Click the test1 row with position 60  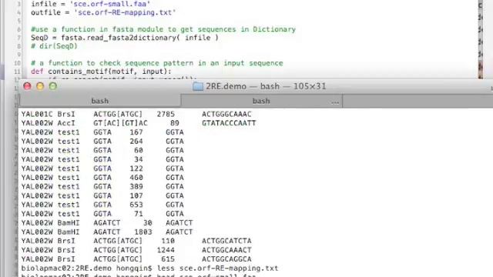[x=102, y=151]
